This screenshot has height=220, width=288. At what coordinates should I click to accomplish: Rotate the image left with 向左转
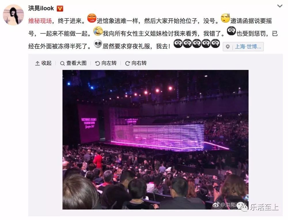106,63
